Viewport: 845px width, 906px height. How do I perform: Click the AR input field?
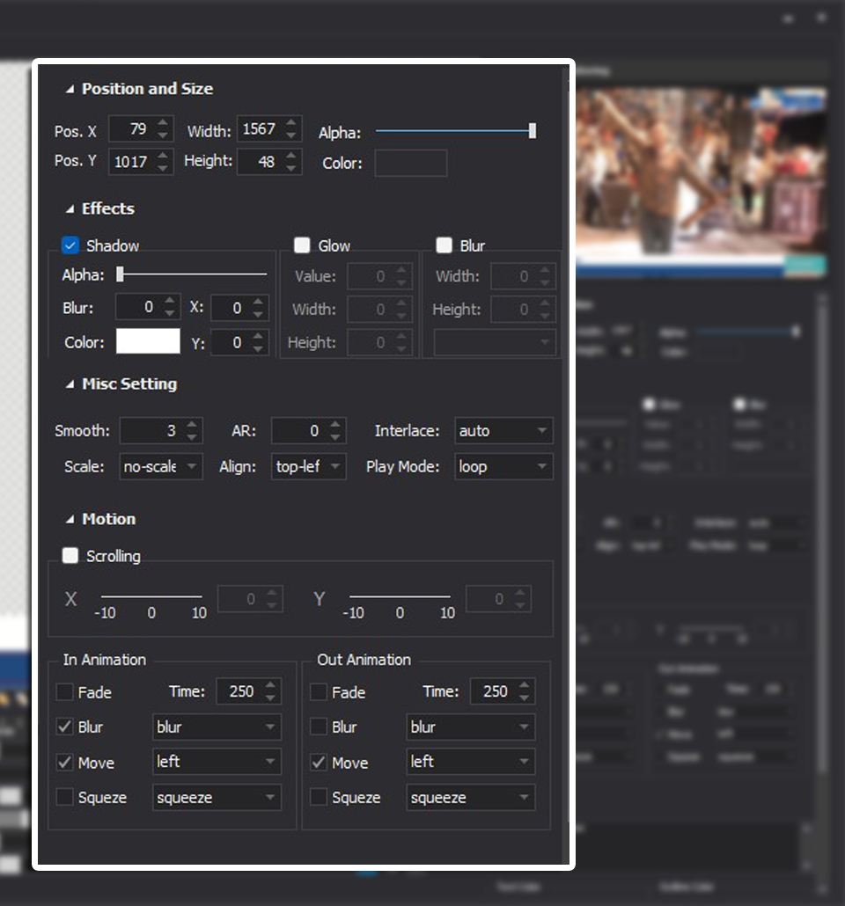click(x=299, y=431)
